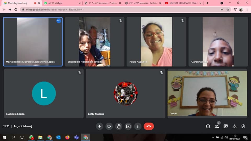Open the Chrome profile avatar
The height and width of the screenshot is (141, 251).
[241, 10]
